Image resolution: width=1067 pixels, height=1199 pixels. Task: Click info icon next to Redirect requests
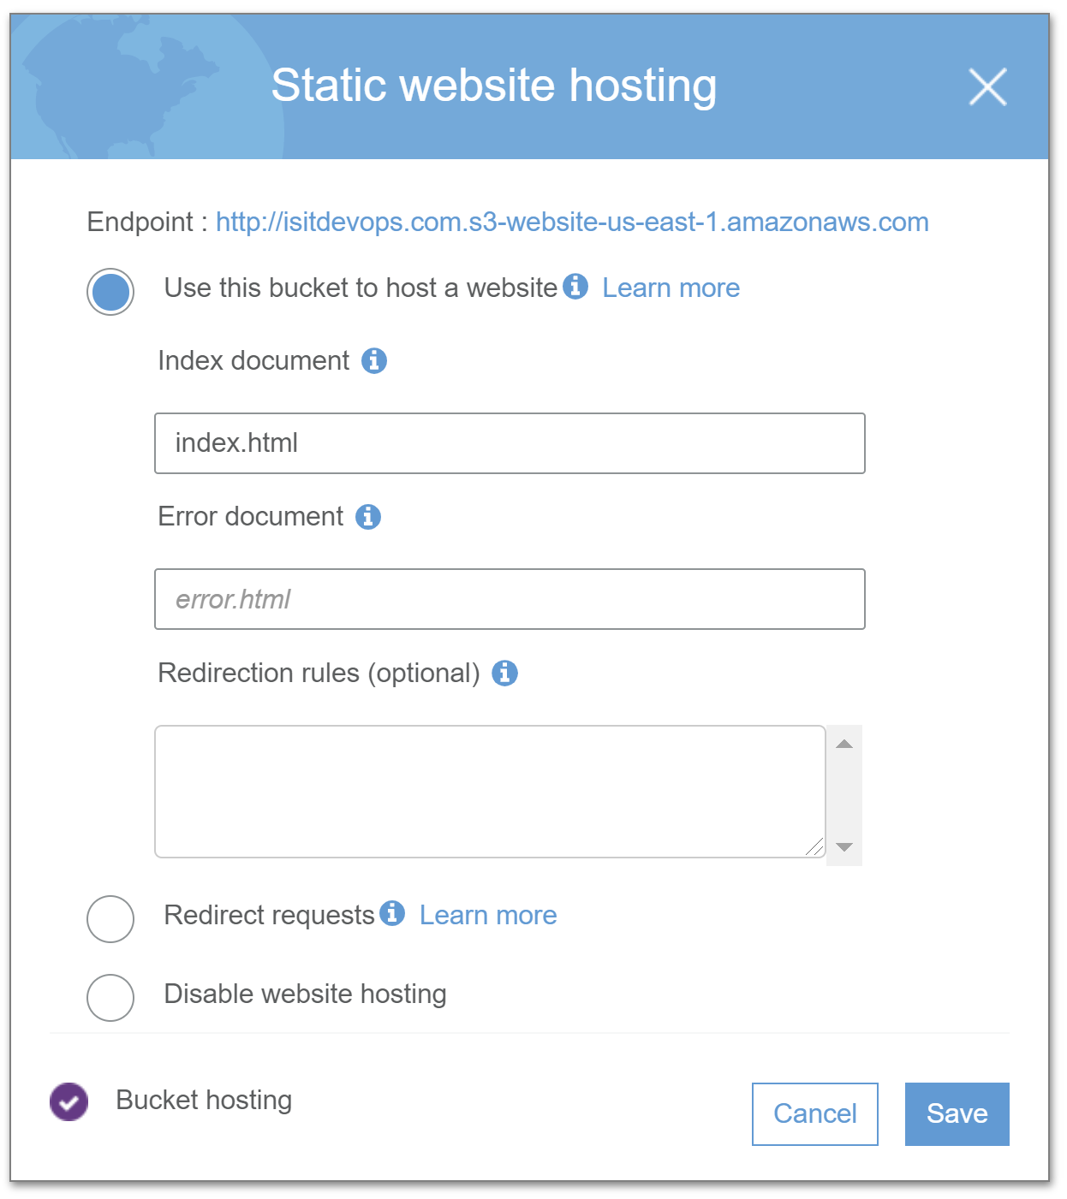392,913
